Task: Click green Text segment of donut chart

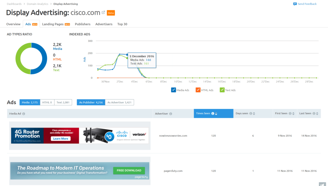Action: point(18,58)
